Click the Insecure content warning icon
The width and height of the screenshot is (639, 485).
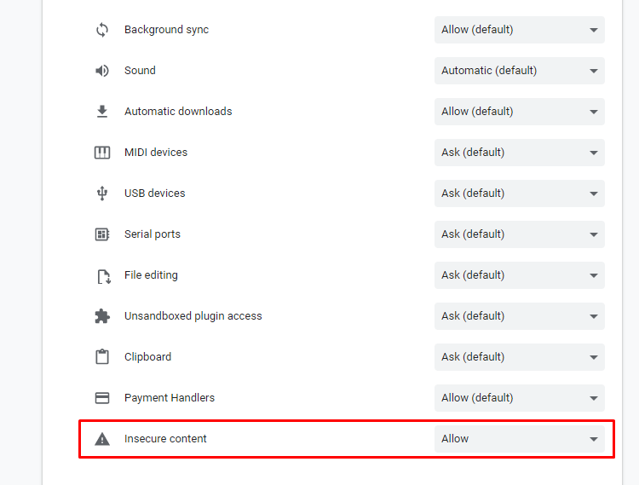102,439
